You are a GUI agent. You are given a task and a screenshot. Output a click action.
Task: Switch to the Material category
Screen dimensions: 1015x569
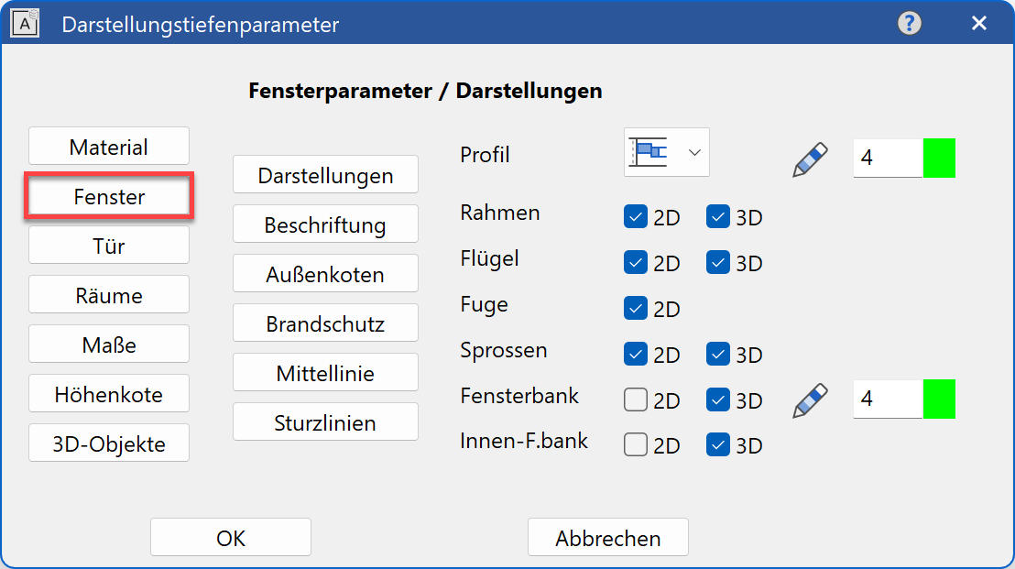click(x=108, y=145)
